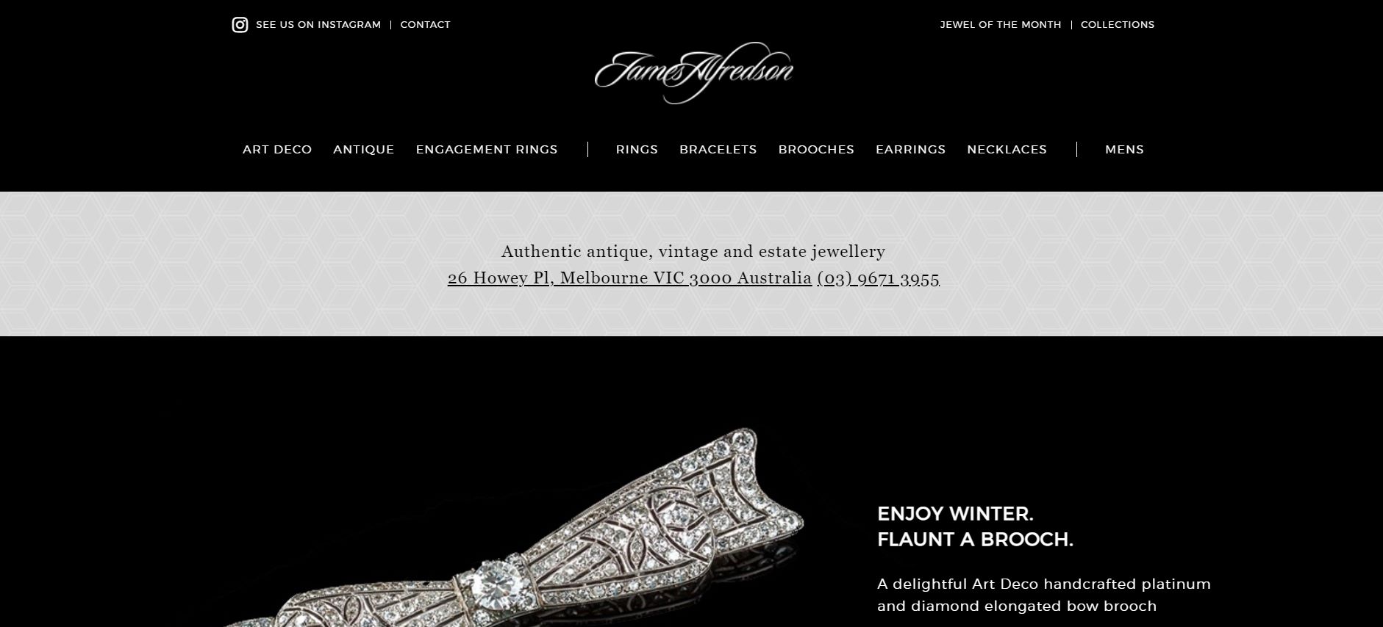Select Art Deco in navigation menu
The image size is (1383, 627).
click(x=277, y=150)
